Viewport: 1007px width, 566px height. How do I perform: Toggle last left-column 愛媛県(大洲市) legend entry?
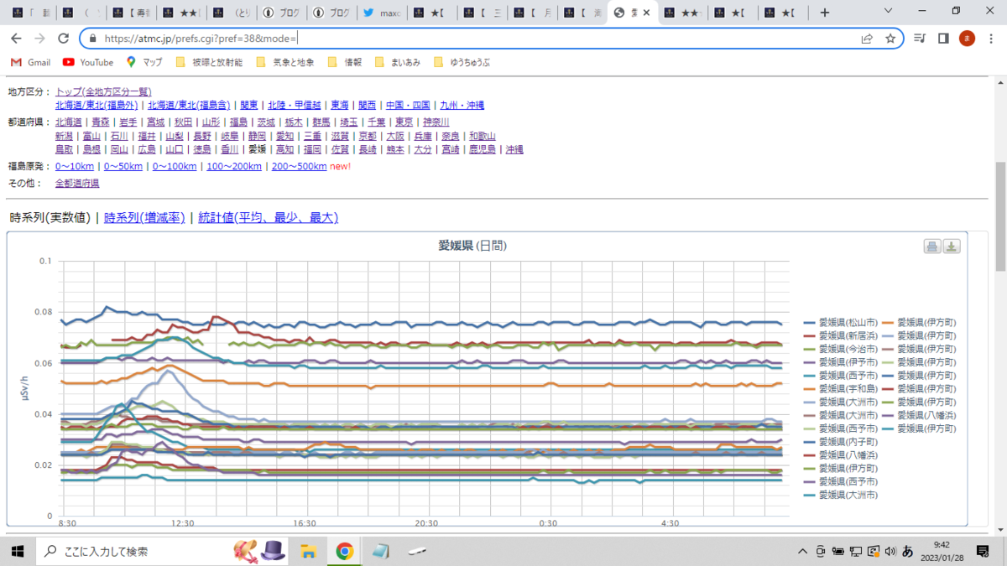tap(842, 496)
